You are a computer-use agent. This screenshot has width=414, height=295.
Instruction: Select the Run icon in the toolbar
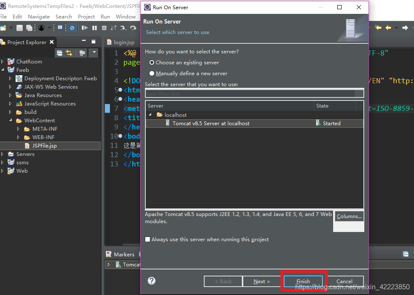click(84, 28)
